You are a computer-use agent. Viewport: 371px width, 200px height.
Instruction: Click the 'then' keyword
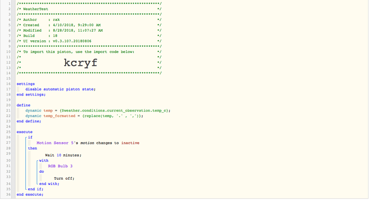pos(32,149)
